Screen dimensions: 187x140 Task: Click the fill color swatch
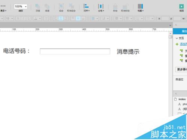pos(93,19)
